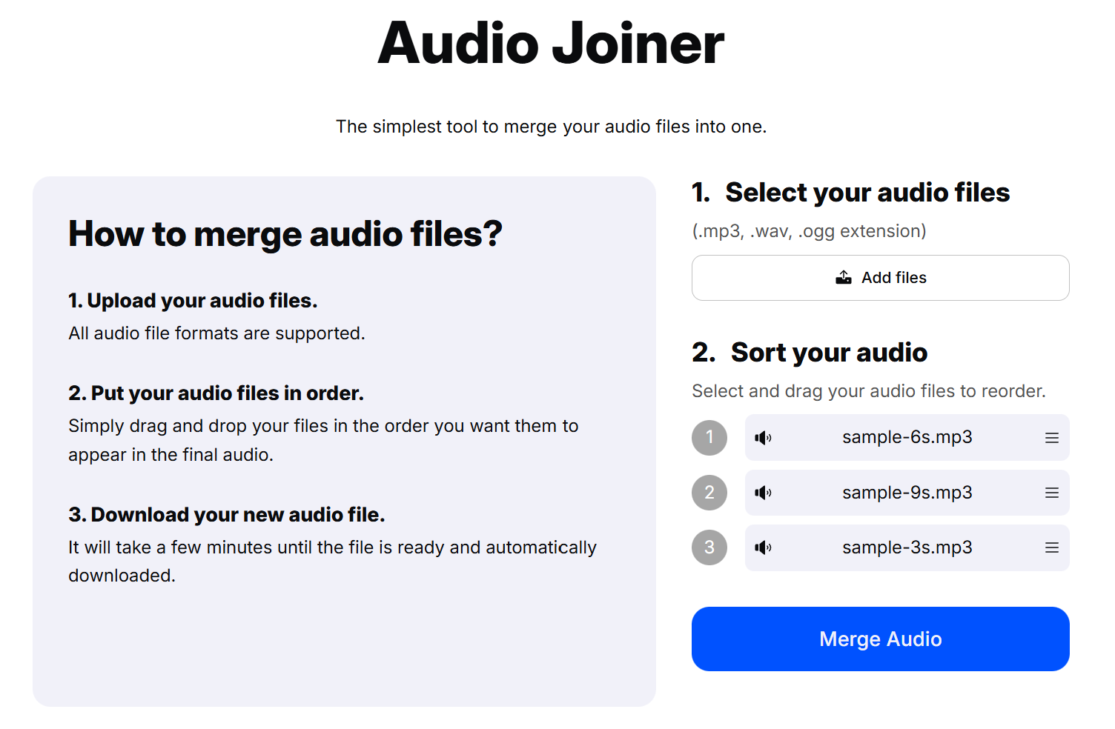The image size is (1115, 729).
Task: Click the Merge Audio button
Action: point(880,639)
